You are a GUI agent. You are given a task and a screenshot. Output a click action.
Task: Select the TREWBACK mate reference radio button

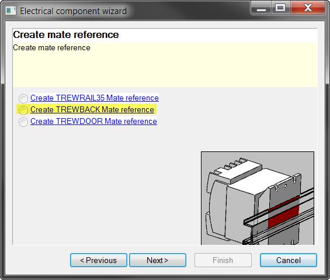23,110
